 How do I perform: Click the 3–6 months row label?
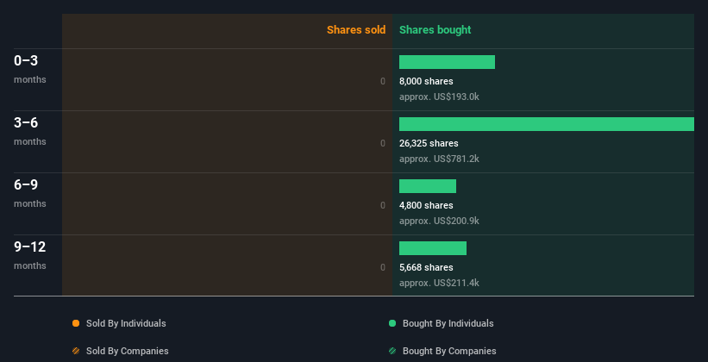30,131
